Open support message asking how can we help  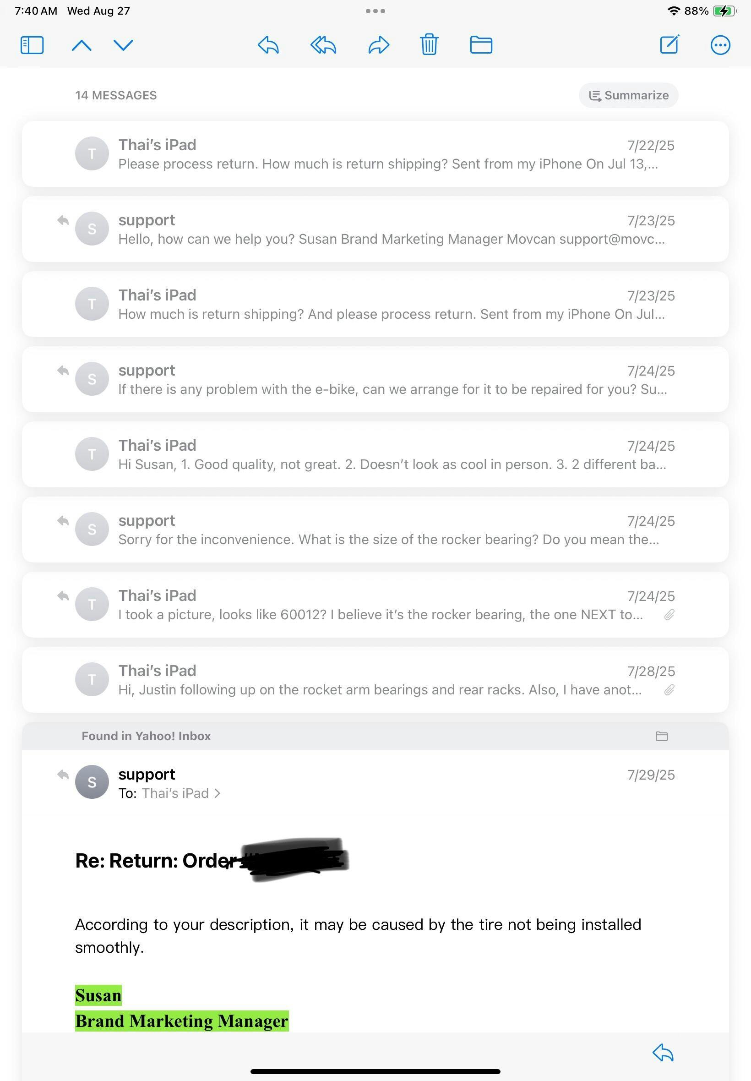[375, 229]
